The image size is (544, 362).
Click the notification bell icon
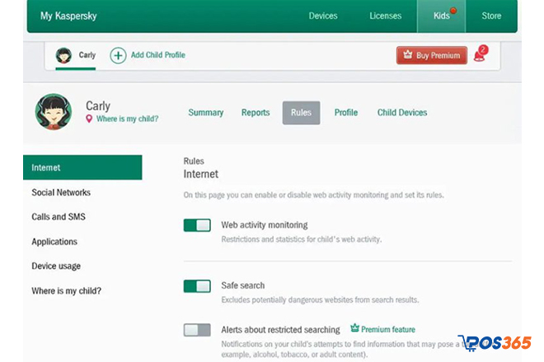tap(481, 54)
